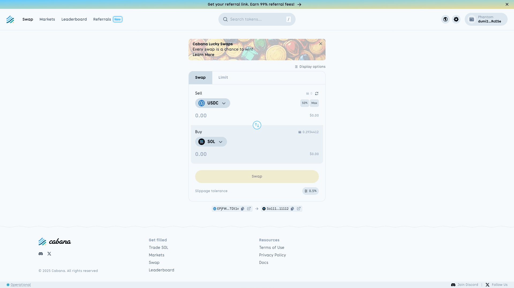Screen dimensions: 514x288
Task: Open Display options menu
Action: [310, 67]
